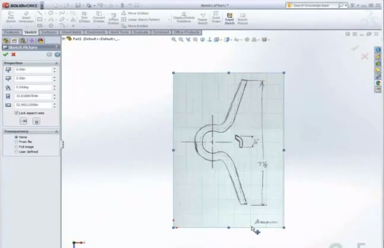Switch to the Office Products tab
This screenshot has height=248, width=384.
[x=186, y=32]
